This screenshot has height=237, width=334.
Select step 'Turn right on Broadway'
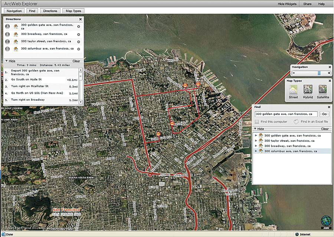[41, 100]
